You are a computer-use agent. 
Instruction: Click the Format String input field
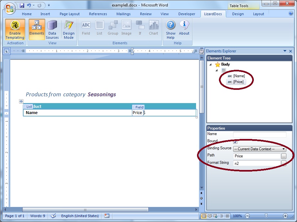257,163
